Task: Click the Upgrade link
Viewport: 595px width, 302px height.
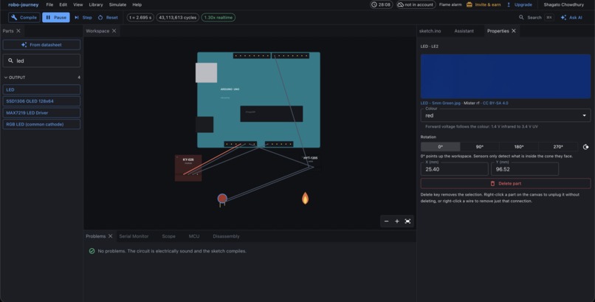Action: coord(519,4)
